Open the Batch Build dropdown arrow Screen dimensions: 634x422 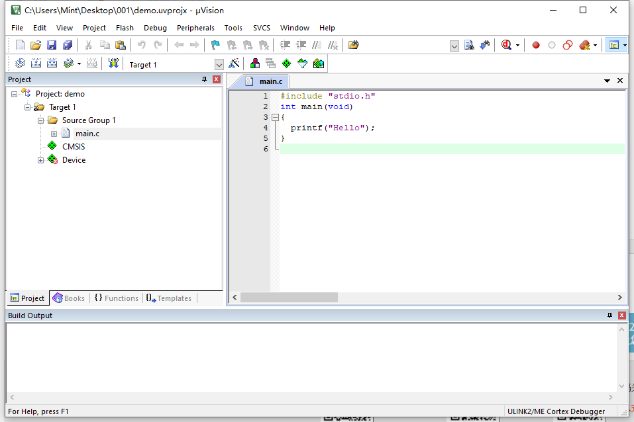pyautogui.click(x=79, y=63)
